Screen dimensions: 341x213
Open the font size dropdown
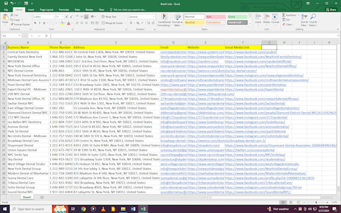click(x=63, y=17)
